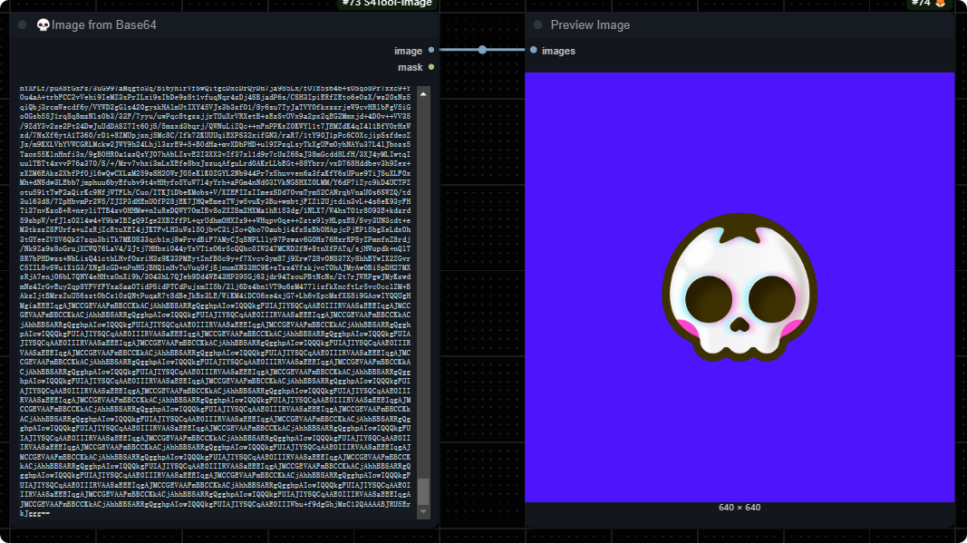Image resolution: width=967 pixels, height=543 pixels.
Task: Click the scroll down arrow in the Base64 text box
Action: click(422, 513)
